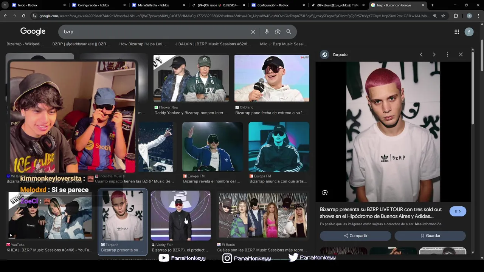Click the browser address bar URL

coord(234,16)
